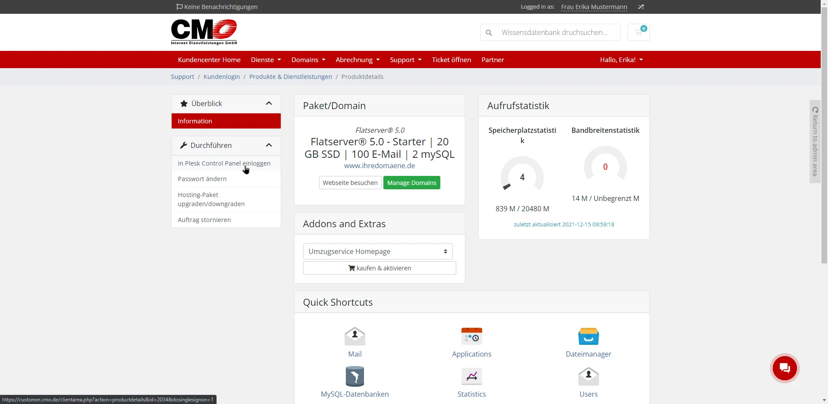
Task: Open the Abrechnung dropdown menu
Action: click(x=358, y=60)
